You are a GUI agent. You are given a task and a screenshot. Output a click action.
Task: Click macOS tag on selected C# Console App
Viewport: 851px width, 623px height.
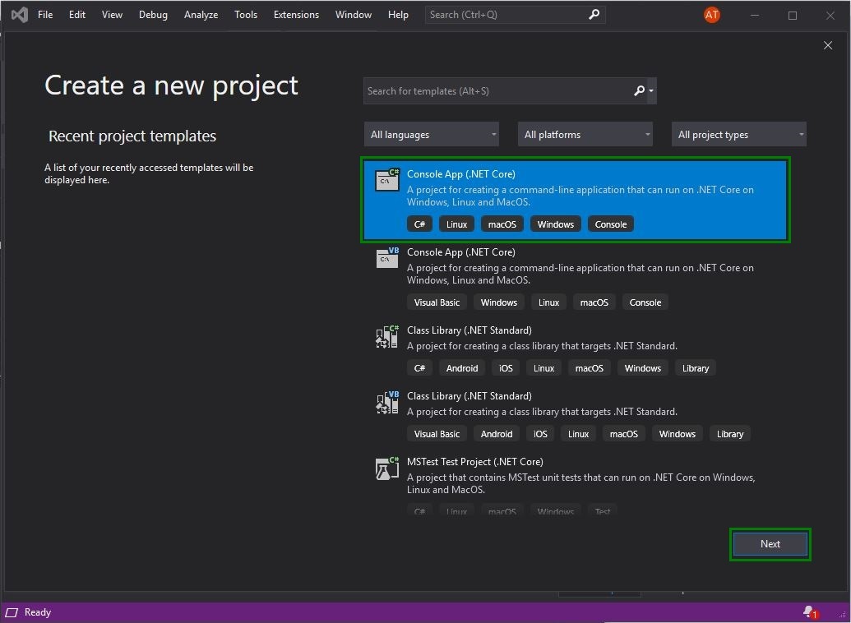[x=502, y=224]
